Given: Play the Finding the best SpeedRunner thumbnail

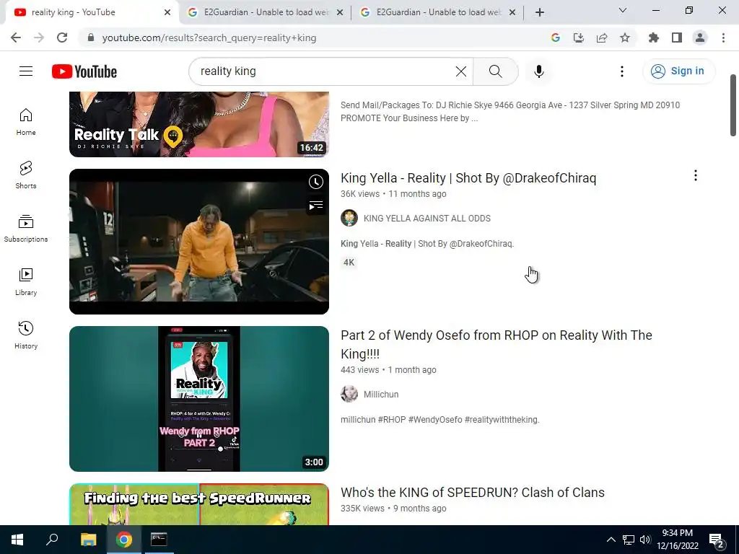Looking at the screenshot, I should pos(199,504).
